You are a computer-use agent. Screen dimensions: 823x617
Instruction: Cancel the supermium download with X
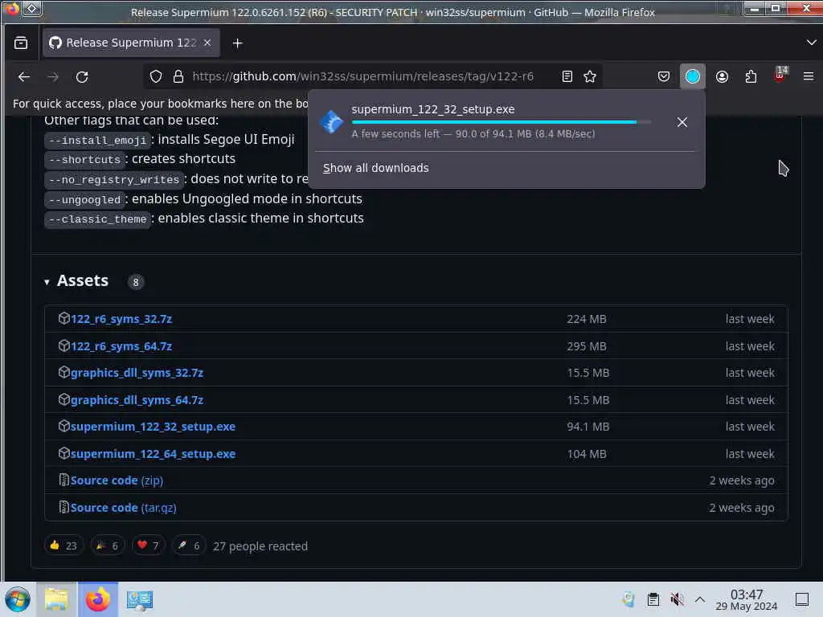[682, 122]
